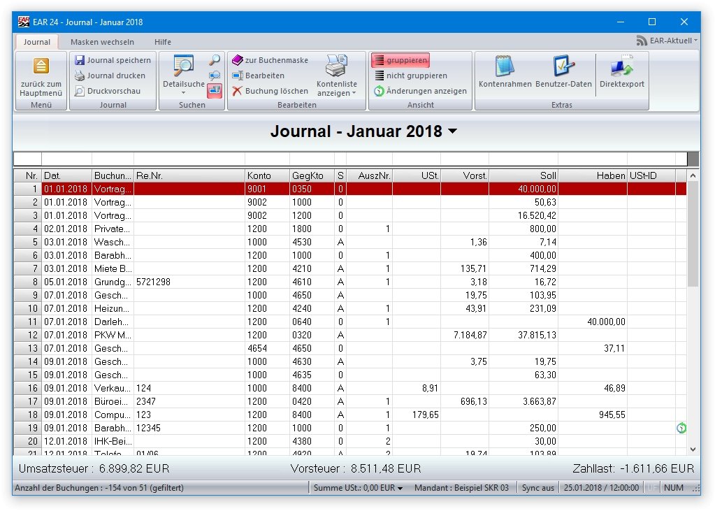Open 'Druckvorschau' print preview
715x511 pixels.
(x=108, y=92)
